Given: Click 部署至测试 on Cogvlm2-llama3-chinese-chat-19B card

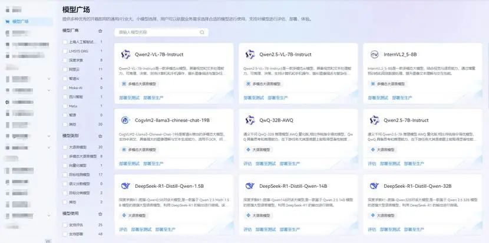Looking at the screenshot, I should coord(130,163).
